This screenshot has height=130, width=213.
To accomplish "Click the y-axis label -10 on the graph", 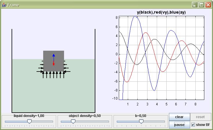I will (115, 98).
